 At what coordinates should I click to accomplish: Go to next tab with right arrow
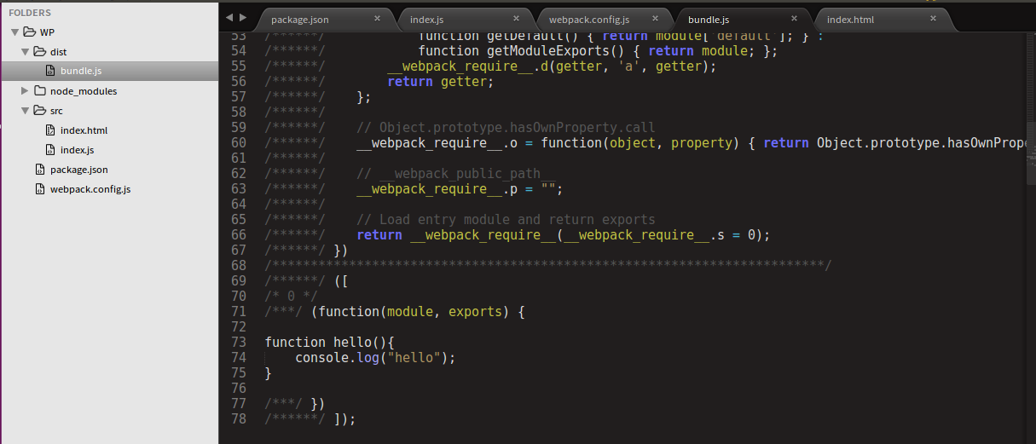(x=244, y=17)
